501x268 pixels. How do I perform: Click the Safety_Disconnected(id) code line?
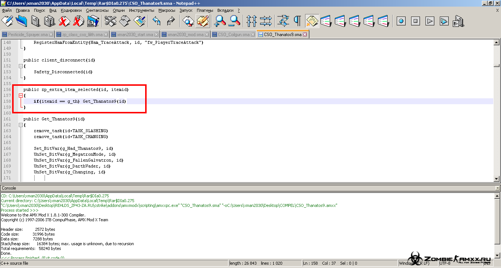63,72
